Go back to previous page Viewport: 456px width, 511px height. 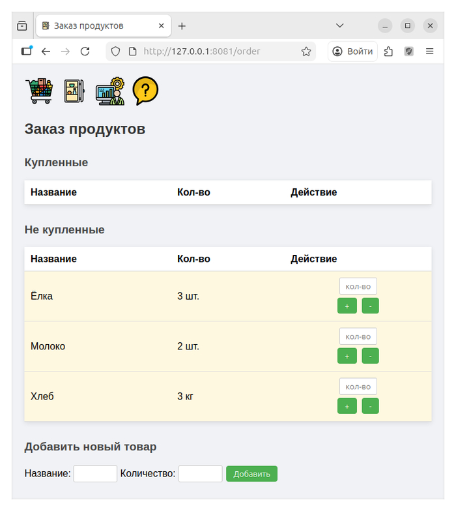46,51
